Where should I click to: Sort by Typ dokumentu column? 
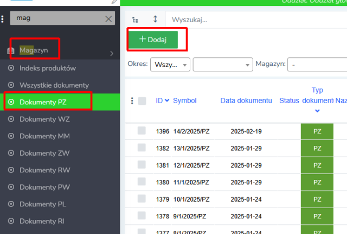318,95
